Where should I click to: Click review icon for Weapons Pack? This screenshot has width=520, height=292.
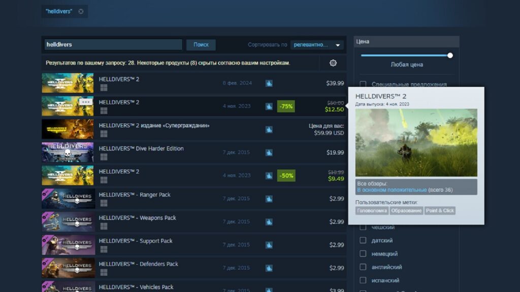[x=269, y=222]
